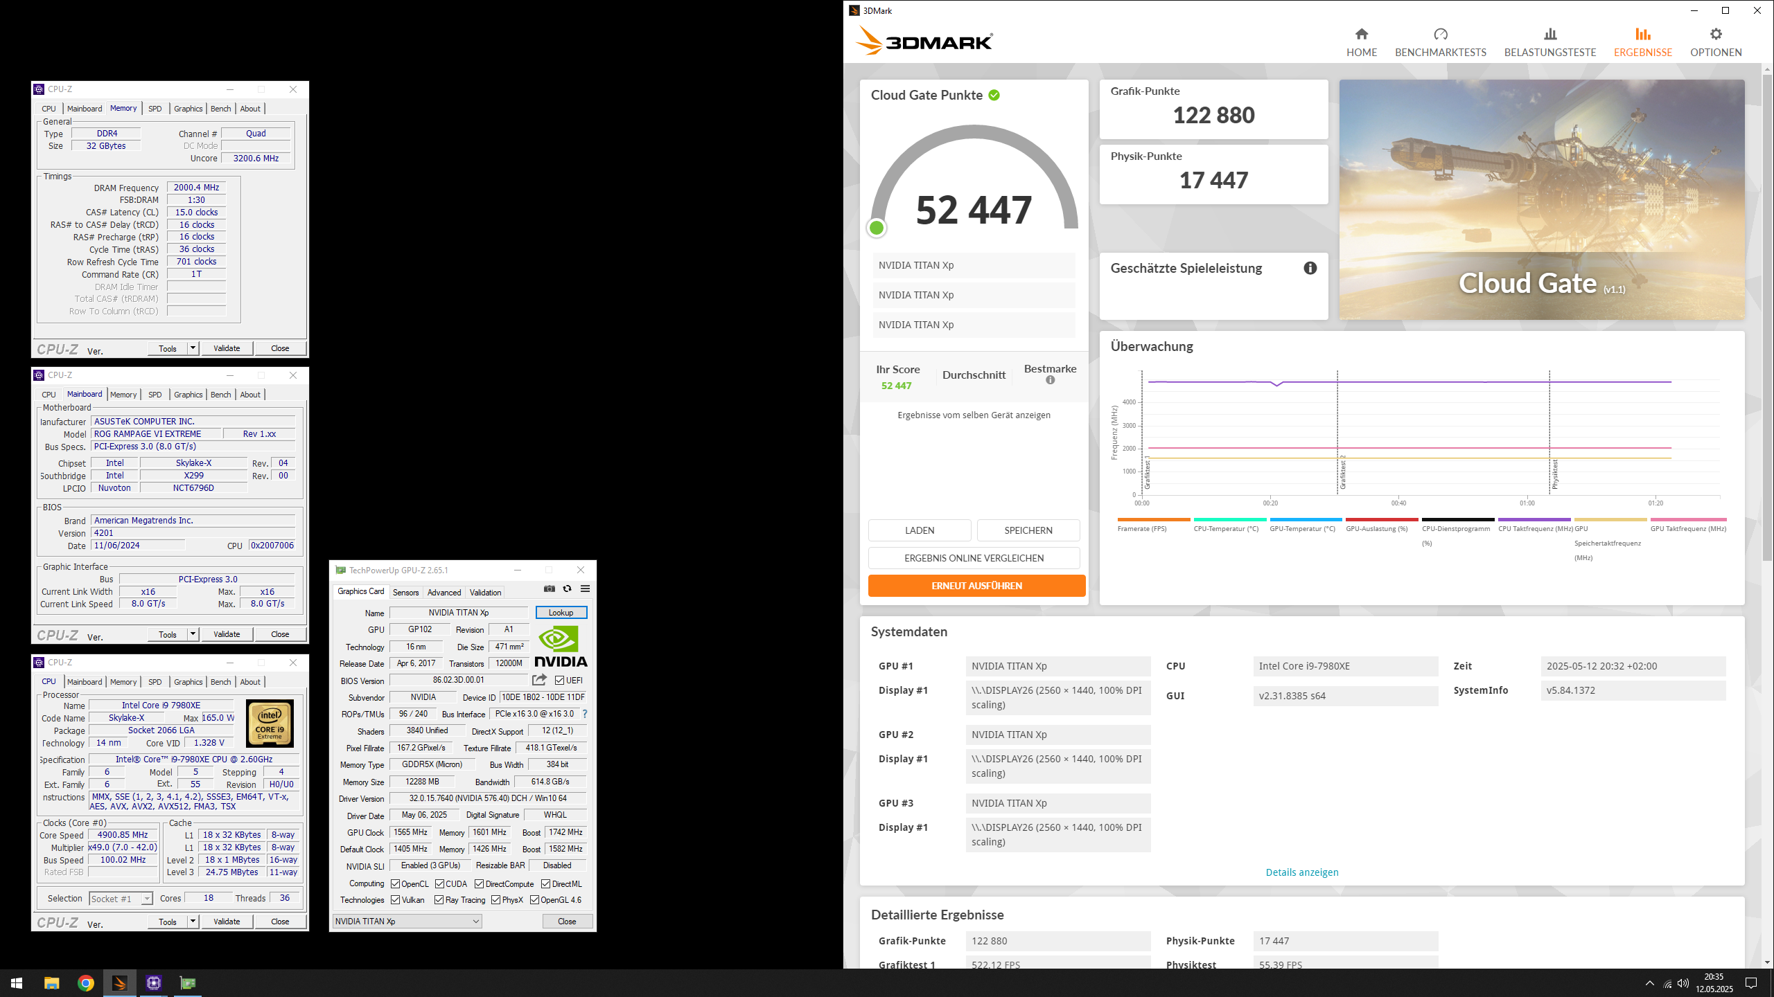Click Ergebnisse vom selben Gerät anzeigen
The image size is (1774, 997).
974,415
